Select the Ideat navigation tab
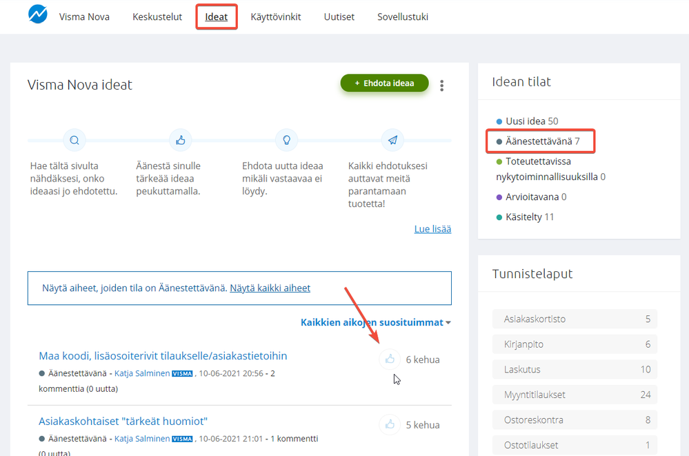Screen dimensions: 689x456 [216, 17]
